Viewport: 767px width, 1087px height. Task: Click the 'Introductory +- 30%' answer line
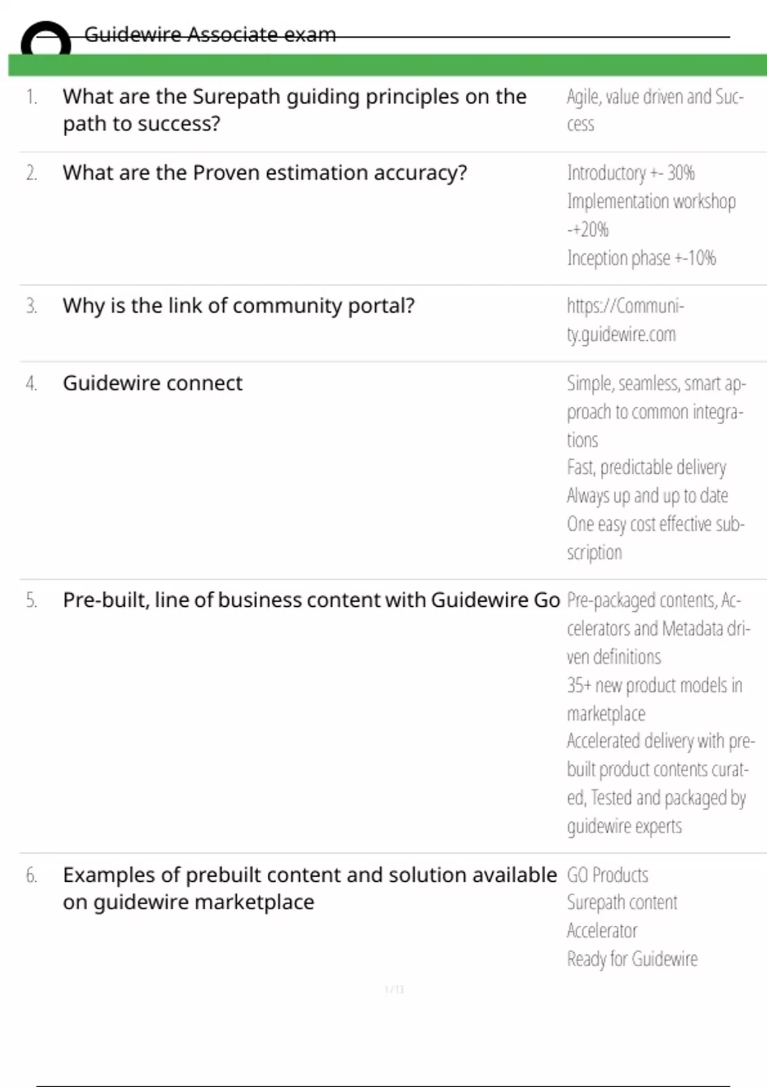click(x=630, y=173)
